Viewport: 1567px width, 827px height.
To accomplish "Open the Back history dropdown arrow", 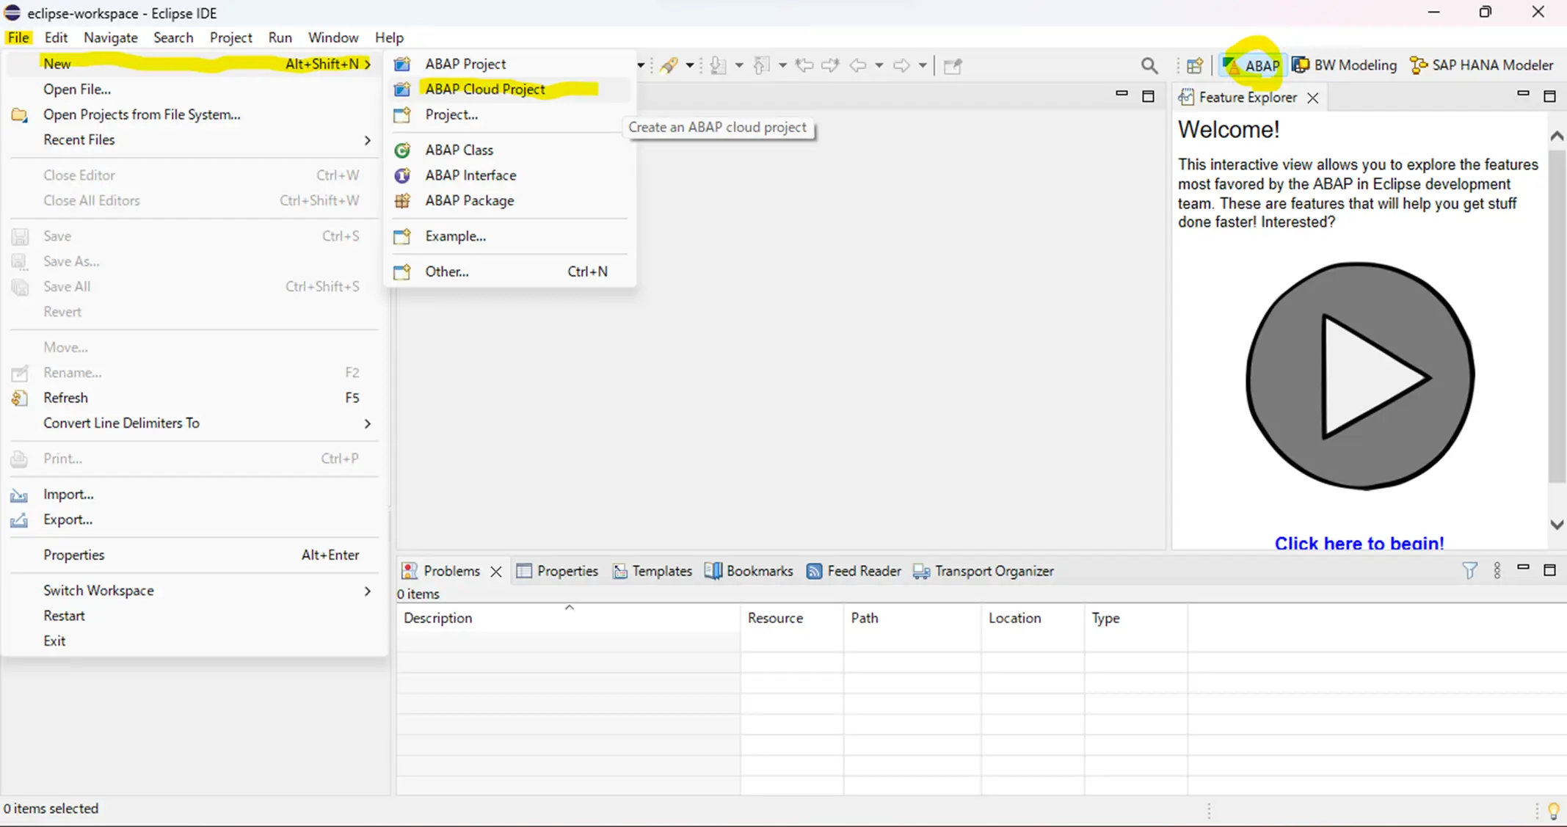I will point(879,65).
